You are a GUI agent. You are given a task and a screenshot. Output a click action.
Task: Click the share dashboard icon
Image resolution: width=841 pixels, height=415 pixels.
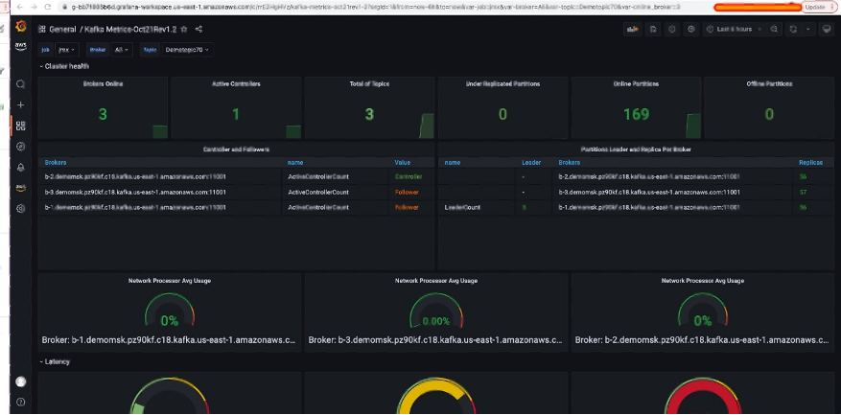(x=199, y=30)
